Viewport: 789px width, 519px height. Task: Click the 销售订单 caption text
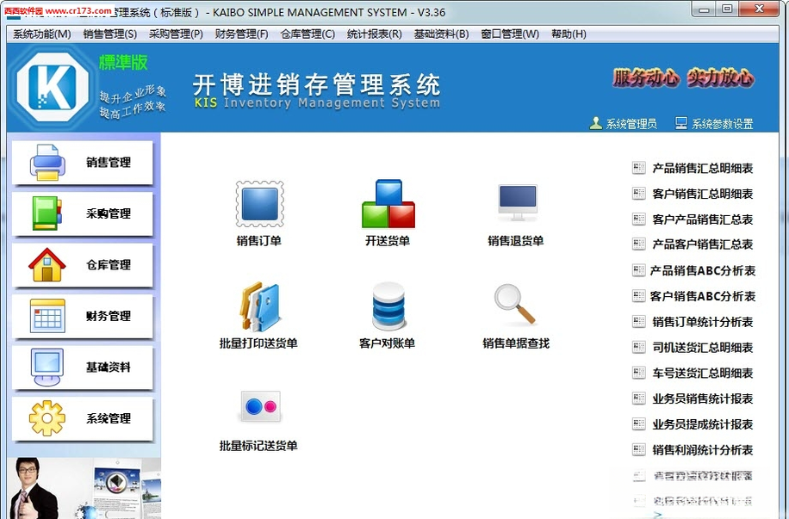(259, 241)
